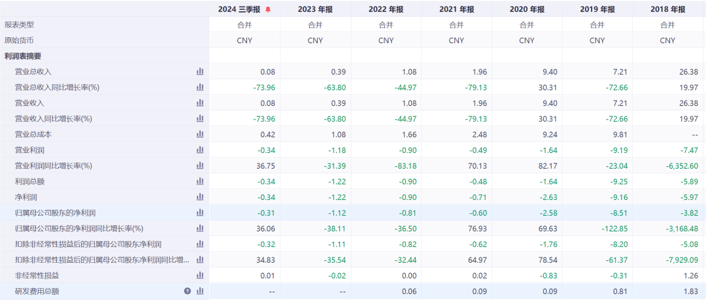Open the chart icon in the 非经常性损益 row
The width and height of the screenshot is (706, 300).
(200, 275)
